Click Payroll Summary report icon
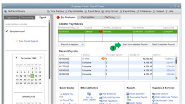This screenshot has width=185, height=104. coord(128,94)
